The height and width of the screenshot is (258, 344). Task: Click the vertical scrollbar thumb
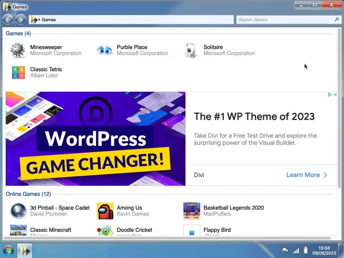click(339, 108)
